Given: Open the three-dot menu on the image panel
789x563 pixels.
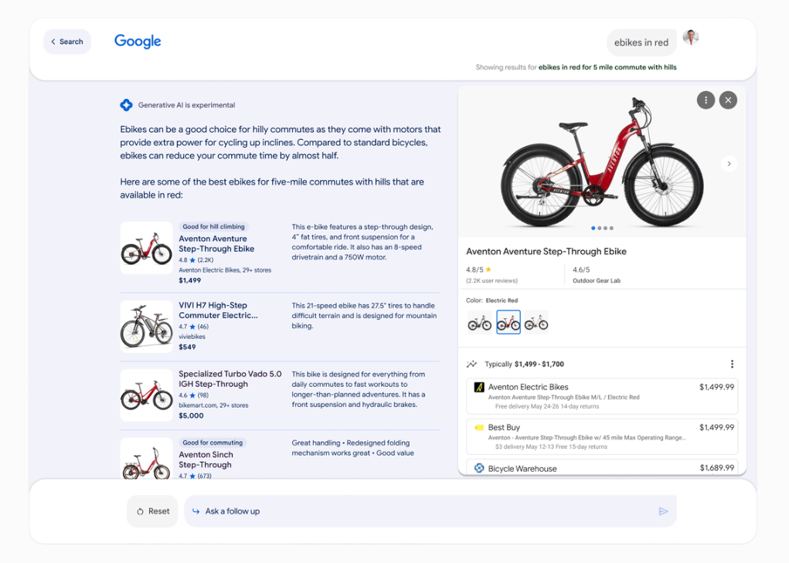Looking at the screenshot, I should pos(706,100).
